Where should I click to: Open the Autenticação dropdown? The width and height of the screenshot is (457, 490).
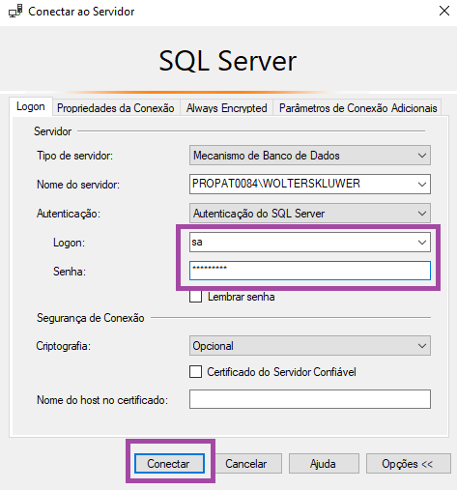310,214
